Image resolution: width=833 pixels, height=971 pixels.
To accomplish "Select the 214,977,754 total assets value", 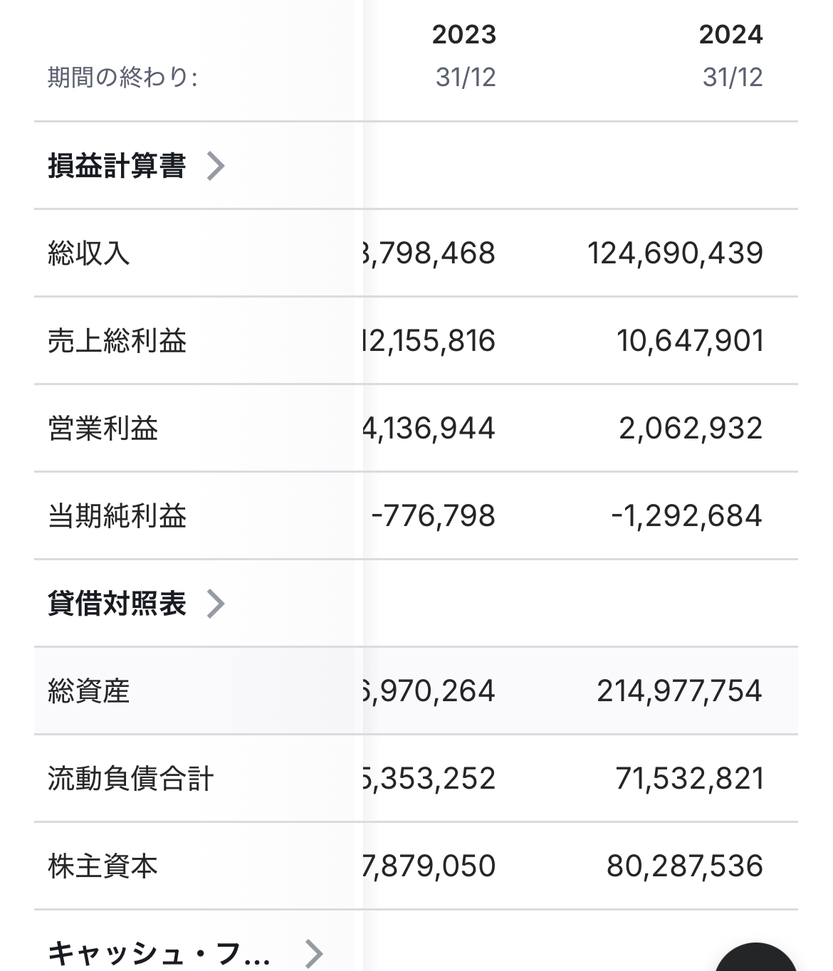I will tap(679, 691).
